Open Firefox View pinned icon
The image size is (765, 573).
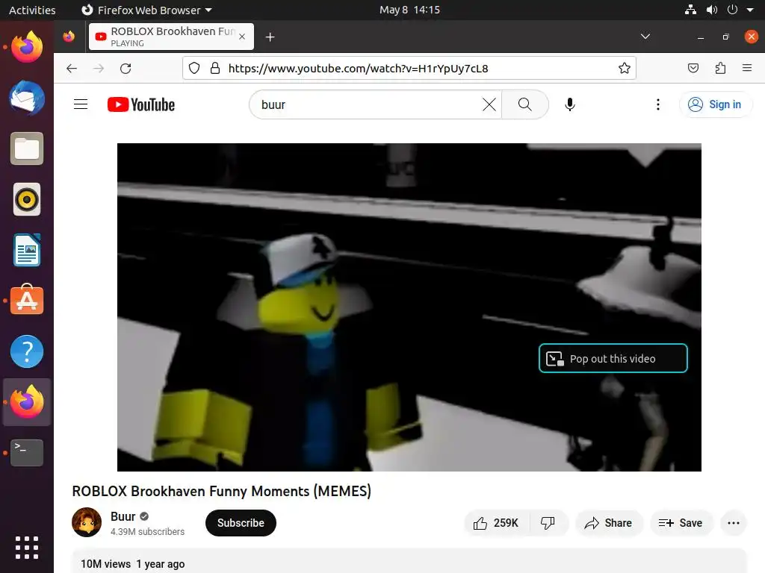[x=69, y=37]
